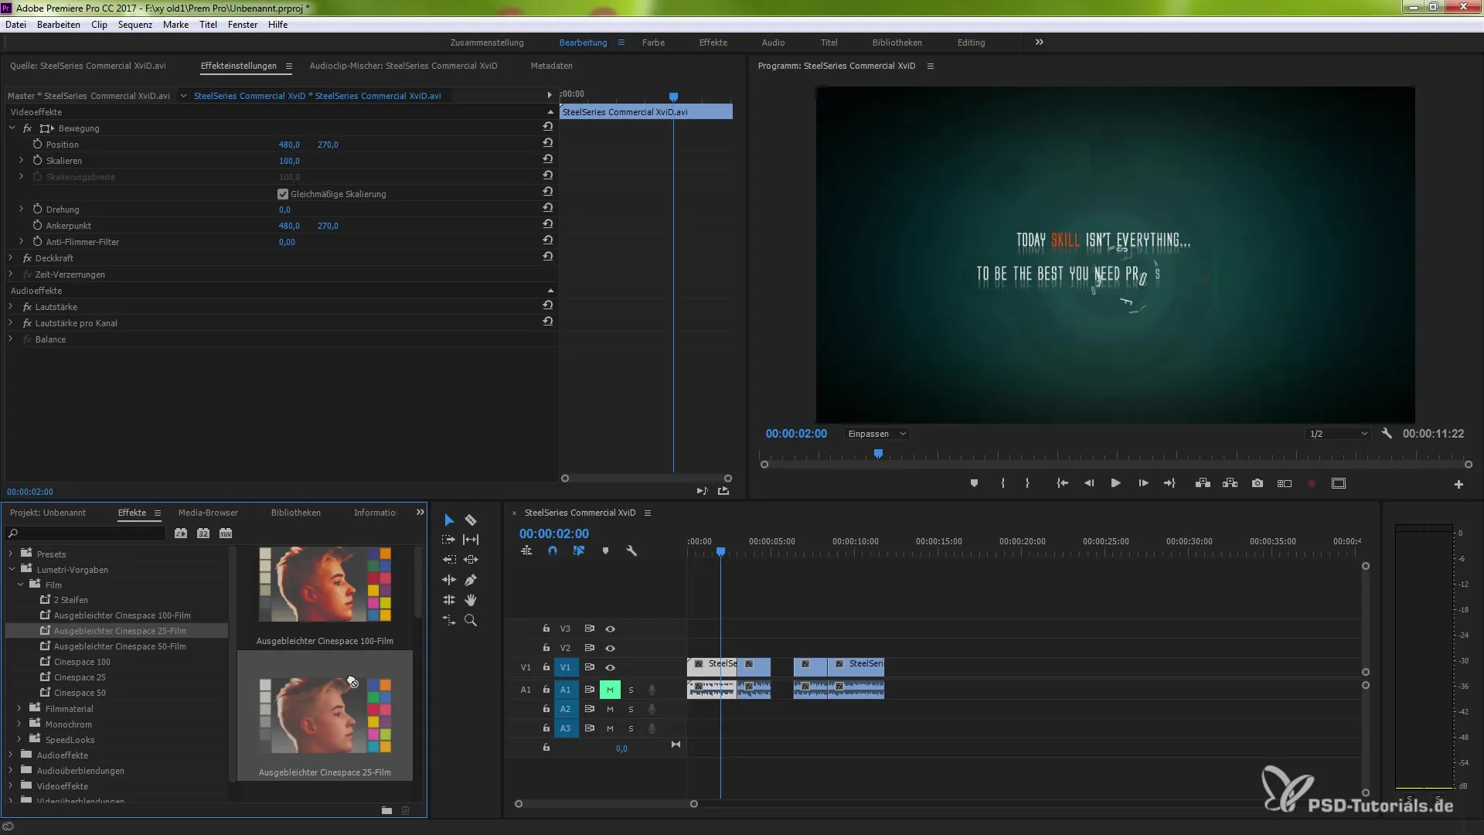1484x835 pixels.
Task: Filter effects by 32-bit color badge
Action: click(203, 533)
